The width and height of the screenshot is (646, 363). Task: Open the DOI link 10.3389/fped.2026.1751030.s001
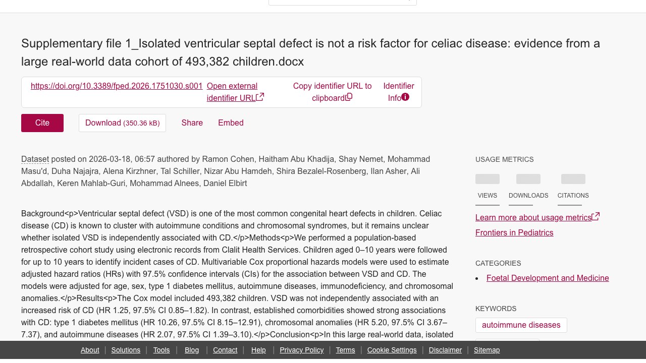tap(117, 86)
